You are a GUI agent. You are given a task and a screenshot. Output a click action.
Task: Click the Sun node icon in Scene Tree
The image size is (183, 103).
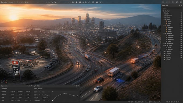point(165,13)
